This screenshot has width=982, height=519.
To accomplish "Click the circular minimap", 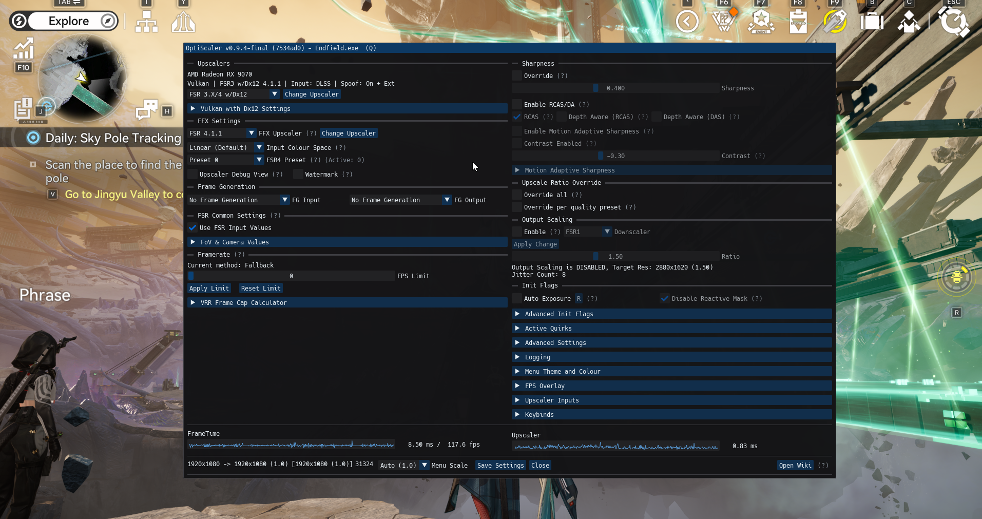I will 82,78.
